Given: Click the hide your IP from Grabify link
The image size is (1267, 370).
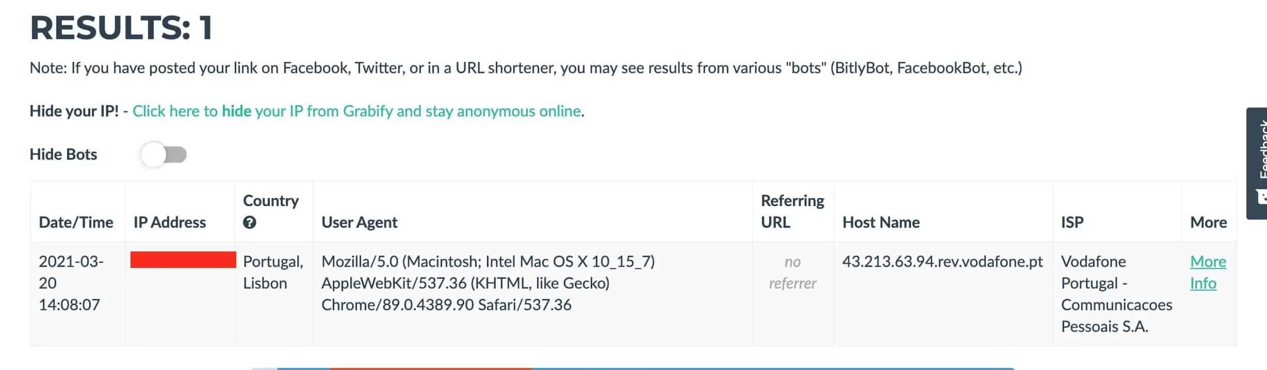Looking at the screenshot, I should point(357,111).
